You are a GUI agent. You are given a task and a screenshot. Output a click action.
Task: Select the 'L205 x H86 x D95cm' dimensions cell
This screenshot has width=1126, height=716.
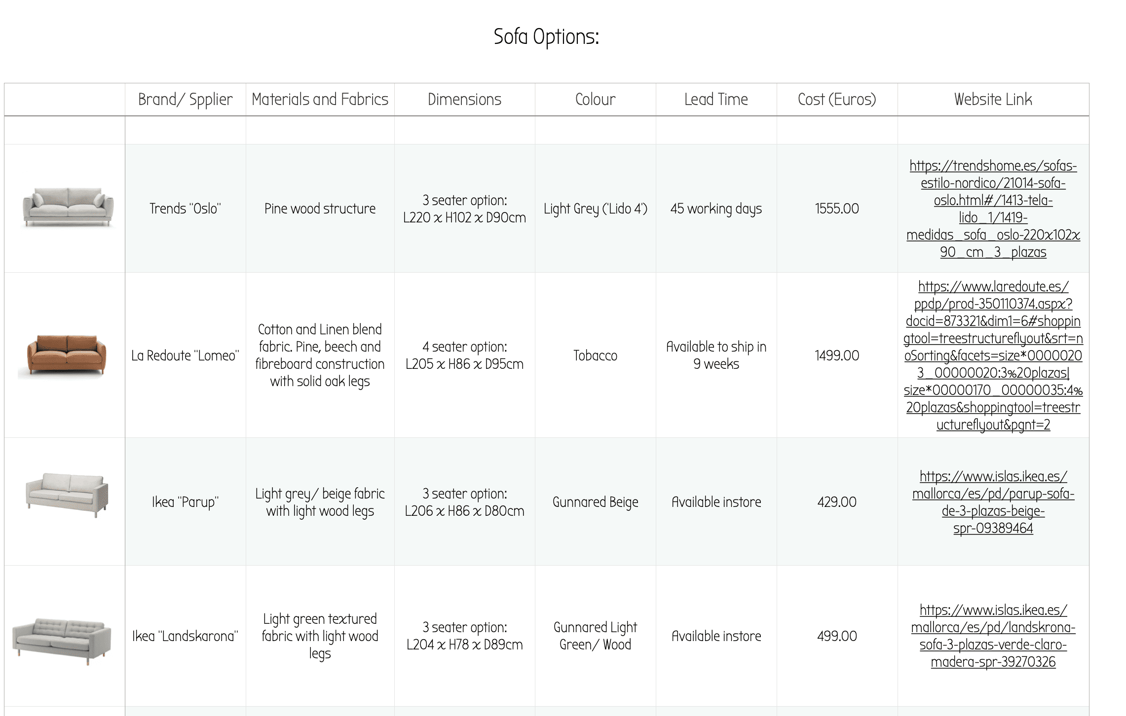(x=464, y=355)
